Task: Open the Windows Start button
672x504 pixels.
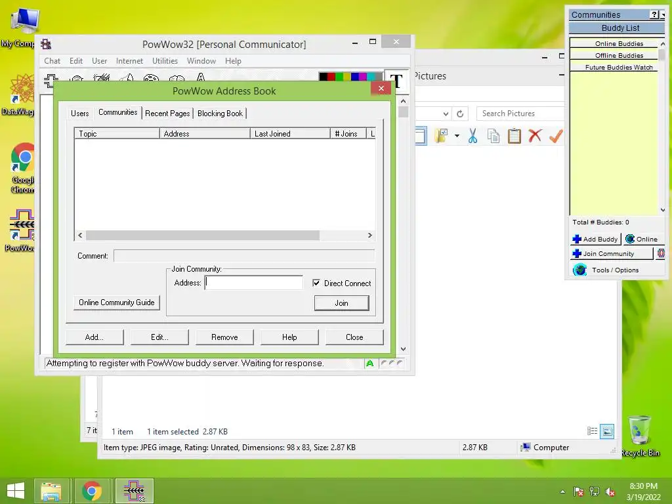Action: pos(16,491)
